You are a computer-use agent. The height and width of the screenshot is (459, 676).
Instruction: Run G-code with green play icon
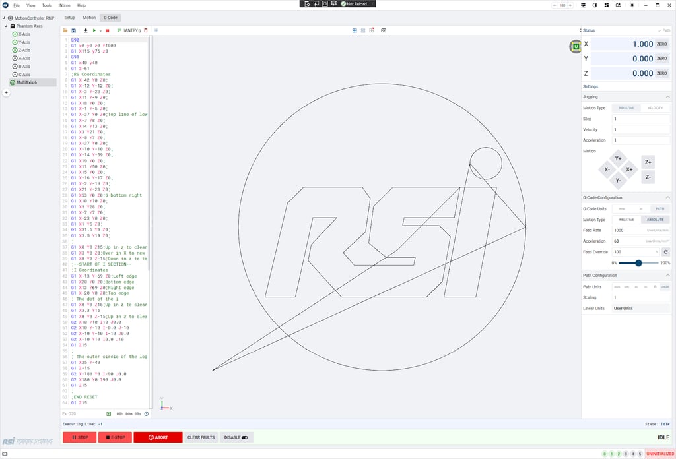coord(94,30)
